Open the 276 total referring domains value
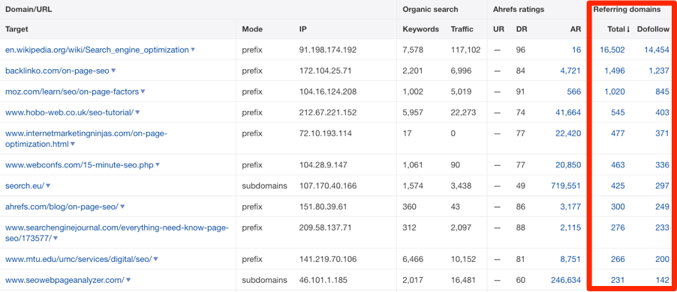 pos(618,227)
